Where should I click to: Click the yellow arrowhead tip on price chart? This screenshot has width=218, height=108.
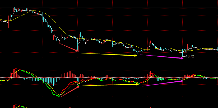pyautogui.click(x=136, y=55)
